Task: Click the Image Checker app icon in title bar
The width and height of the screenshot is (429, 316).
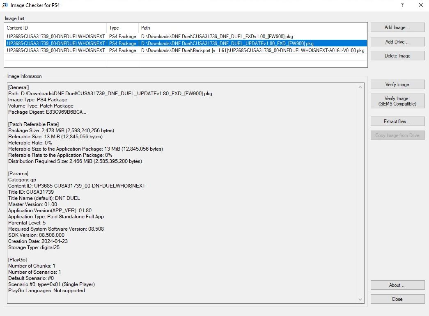Action: (5, 5)
